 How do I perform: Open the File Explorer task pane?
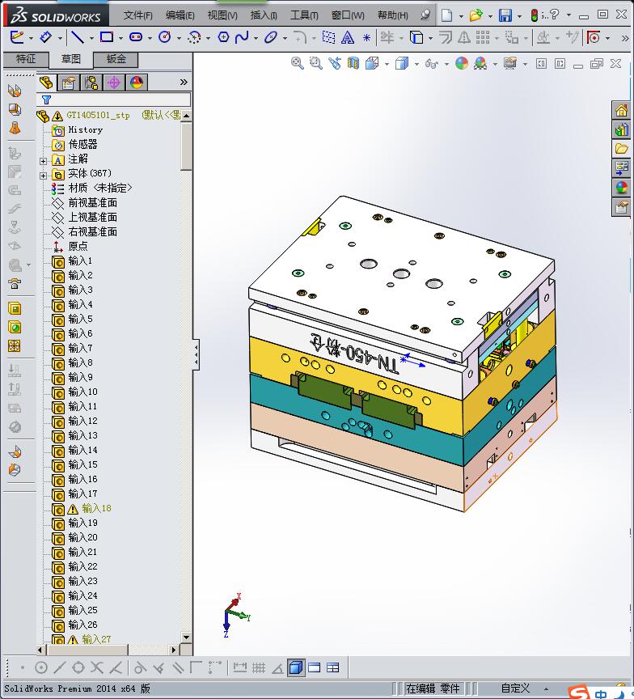pyautogui.click(x=622, y=148)
